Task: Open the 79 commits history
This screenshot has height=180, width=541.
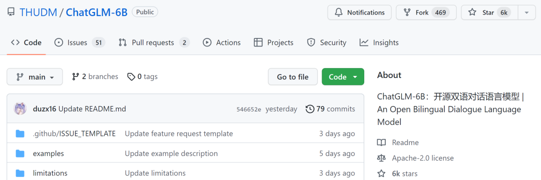Action: 330,109
